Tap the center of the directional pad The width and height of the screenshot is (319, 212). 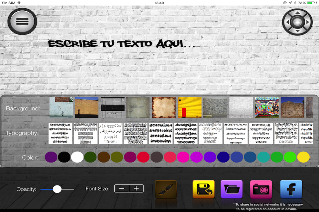click(x=297, y=22)
